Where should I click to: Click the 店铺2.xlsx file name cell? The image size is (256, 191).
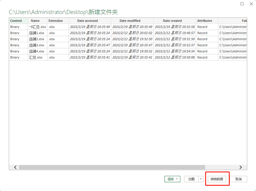[x=38, y=39]
